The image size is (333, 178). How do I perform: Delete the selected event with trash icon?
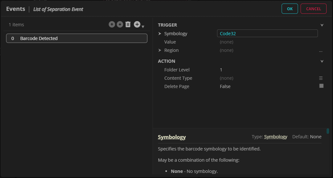(128, 24)
